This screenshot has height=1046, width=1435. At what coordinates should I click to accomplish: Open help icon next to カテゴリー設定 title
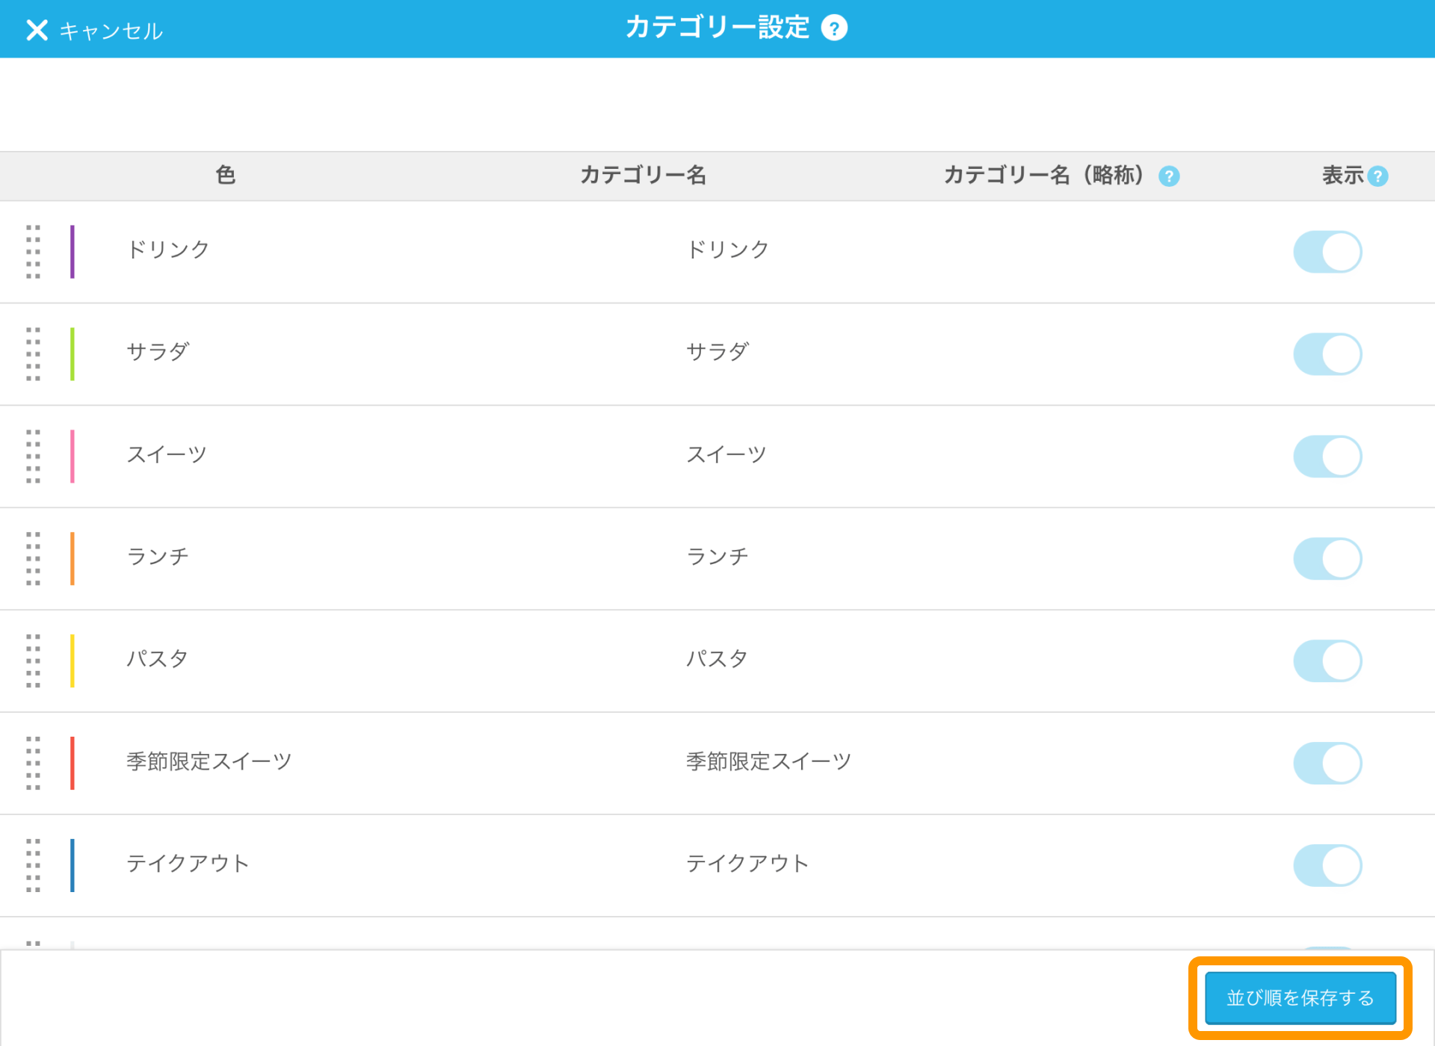point(834,28)
